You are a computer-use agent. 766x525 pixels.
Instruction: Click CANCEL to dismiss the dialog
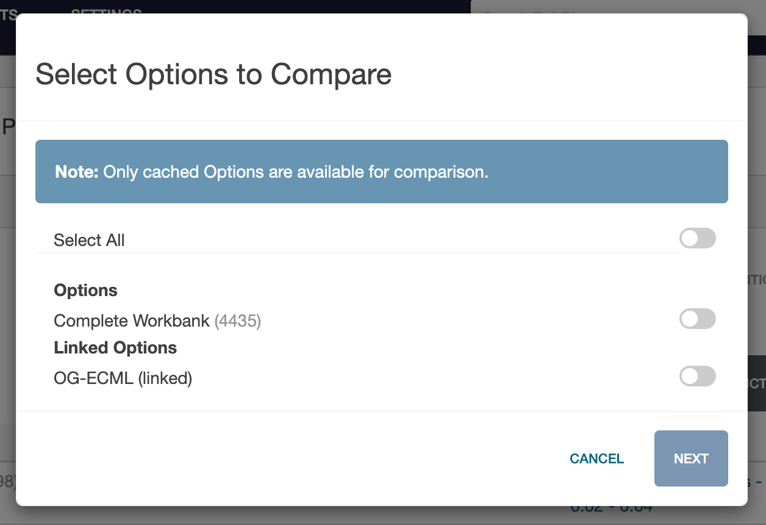coord(596,458)
